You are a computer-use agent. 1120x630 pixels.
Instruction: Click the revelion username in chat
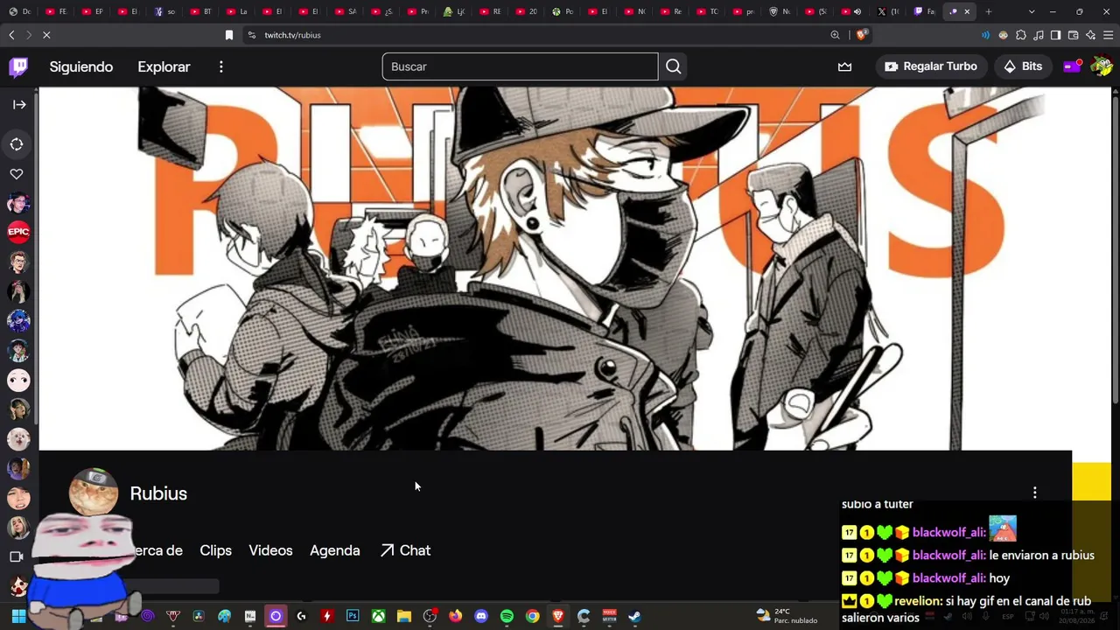coord(918,601)
